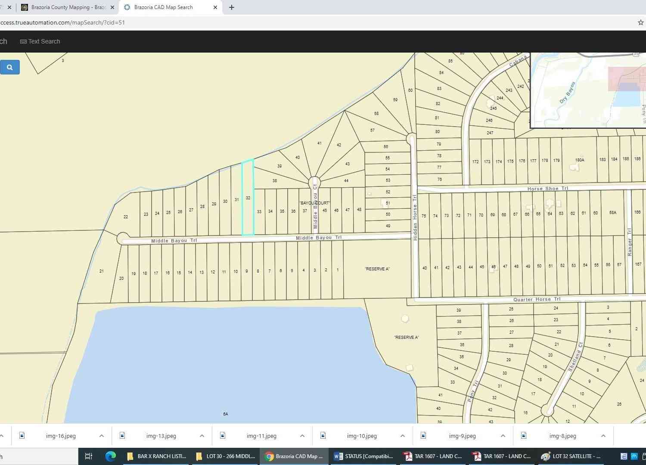Expand options chevron for img-13.jpeg
Viewport: 646px width, 465px height.
[x=202, y=436]
